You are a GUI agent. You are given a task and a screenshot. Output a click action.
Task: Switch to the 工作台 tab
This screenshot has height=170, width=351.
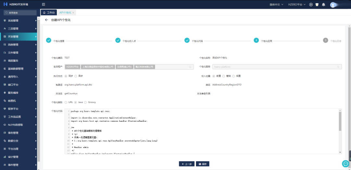pyautogui.click(x=49, y=12)
